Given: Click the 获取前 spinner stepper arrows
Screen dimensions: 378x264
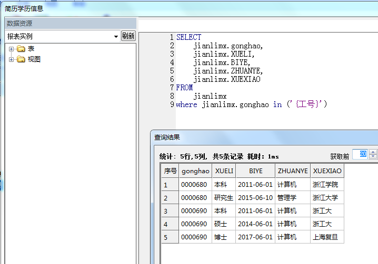Looking at the screenshot, I should point(373,154).
